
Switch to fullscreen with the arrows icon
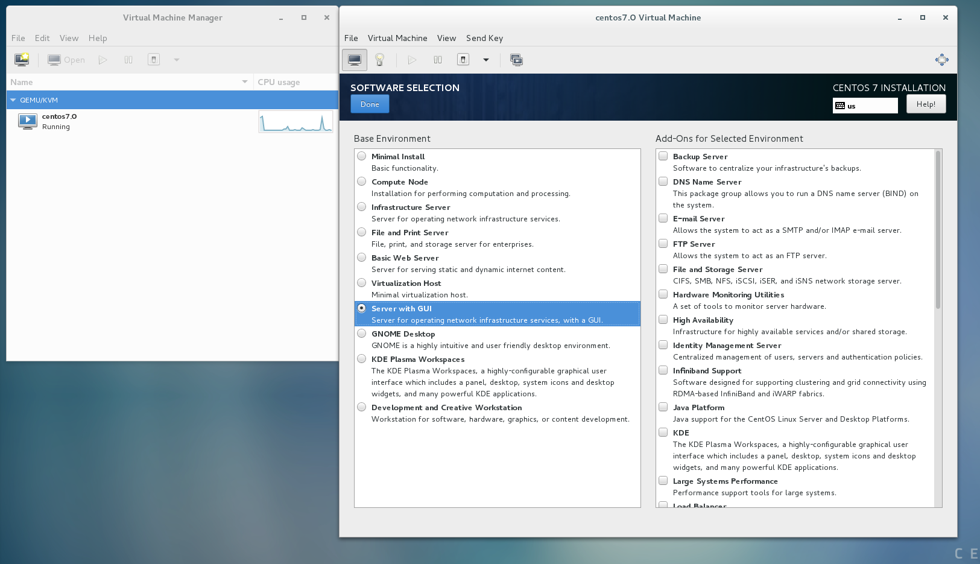click(942, 60)
